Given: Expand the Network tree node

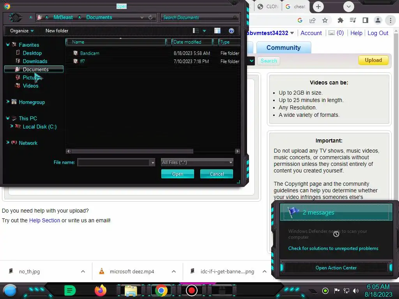Looking at the screenshot, I should [x=8, y=142].
